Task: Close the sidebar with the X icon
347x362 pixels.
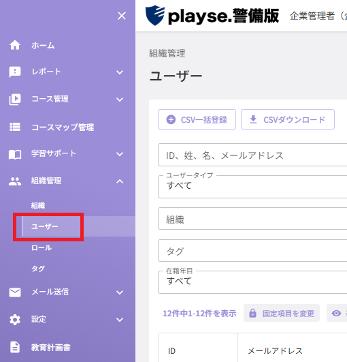Action: tap(122, 16)
